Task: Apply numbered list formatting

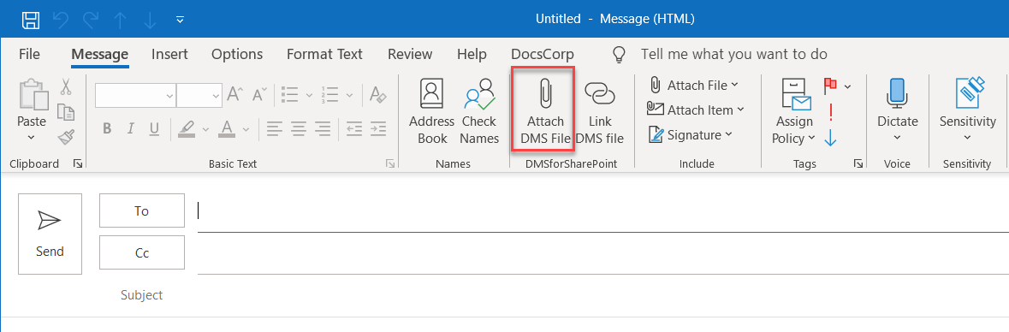Action: pyautogui.click(x=330, y=95)
